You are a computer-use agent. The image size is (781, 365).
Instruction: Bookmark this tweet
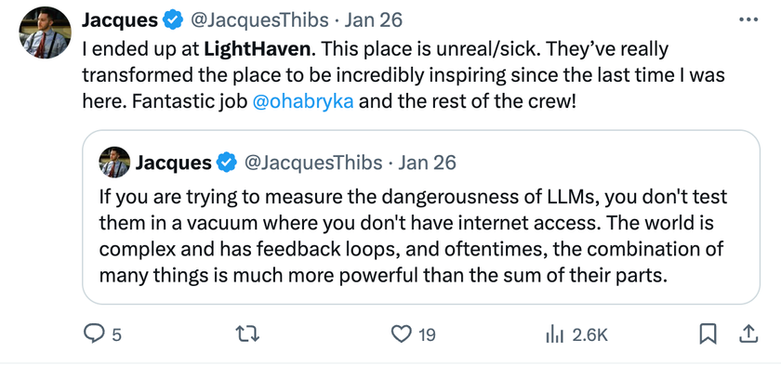tap(708, 334)
